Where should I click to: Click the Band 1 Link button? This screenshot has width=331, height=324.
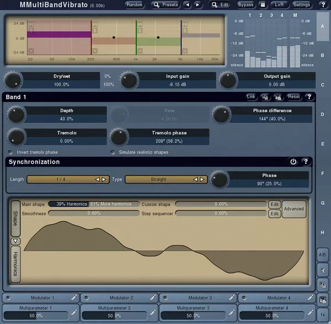(251, 97)
